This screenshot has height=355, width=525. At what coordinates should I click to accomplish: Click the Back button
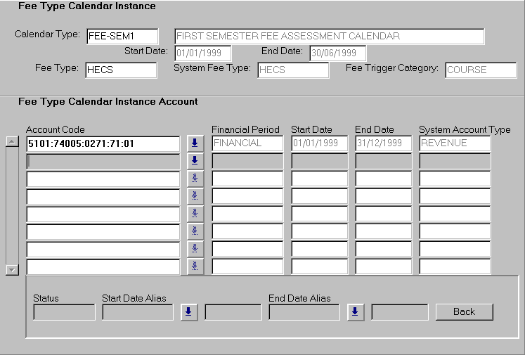coord(464,311)
